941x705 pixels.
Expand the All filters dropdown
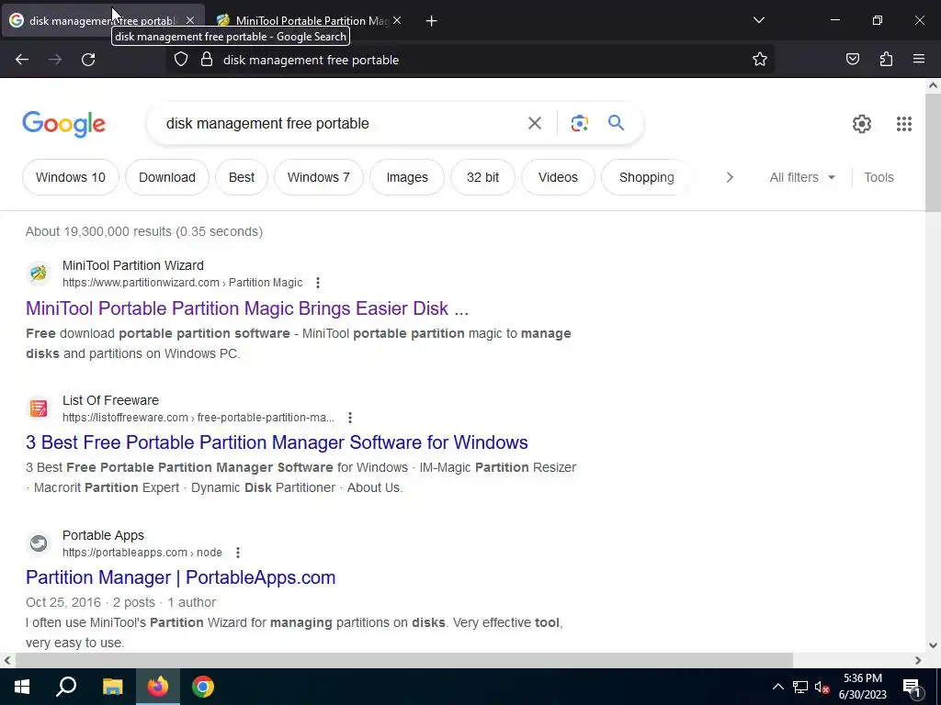(802, 177)
